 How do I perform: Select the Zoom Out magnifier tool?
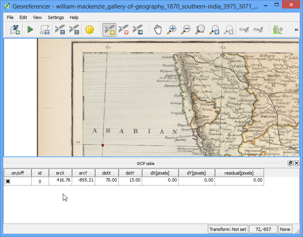(x=186, y=30)
